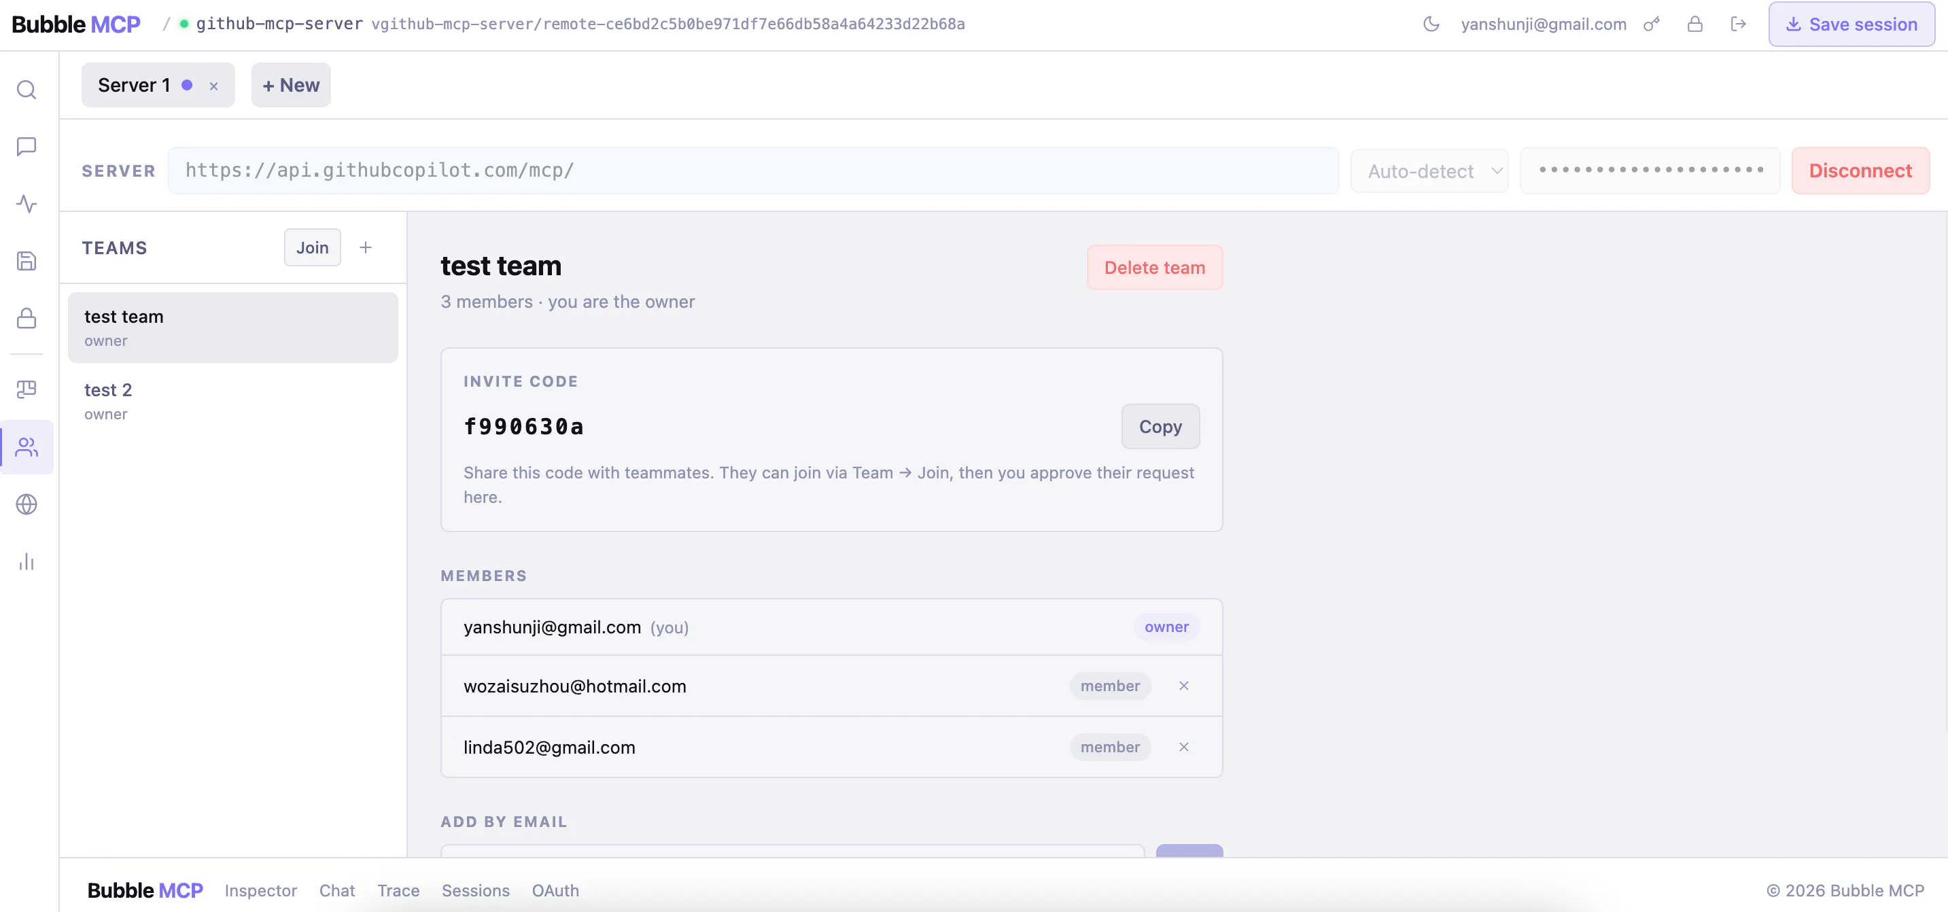Click the owner badge for yanshunji@gmail.com
Viewport: 1948px width, 912px height.
pyautogui.click(x=1166, y=627)
